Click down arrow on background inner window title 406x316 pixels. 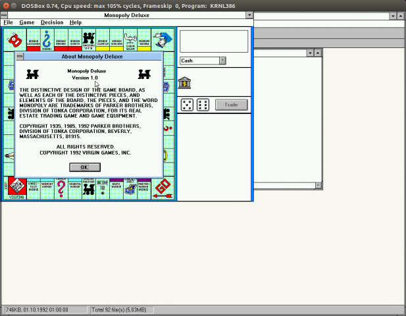coord(310,53)
